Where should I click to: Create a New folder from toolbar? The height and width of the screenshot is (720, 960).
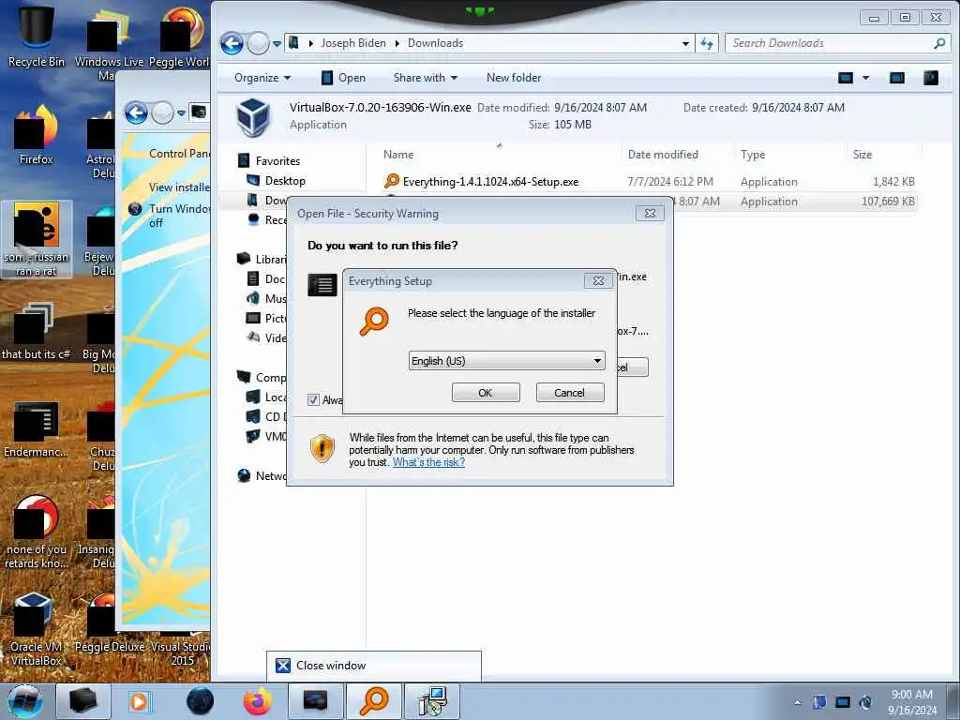[514, 78]
